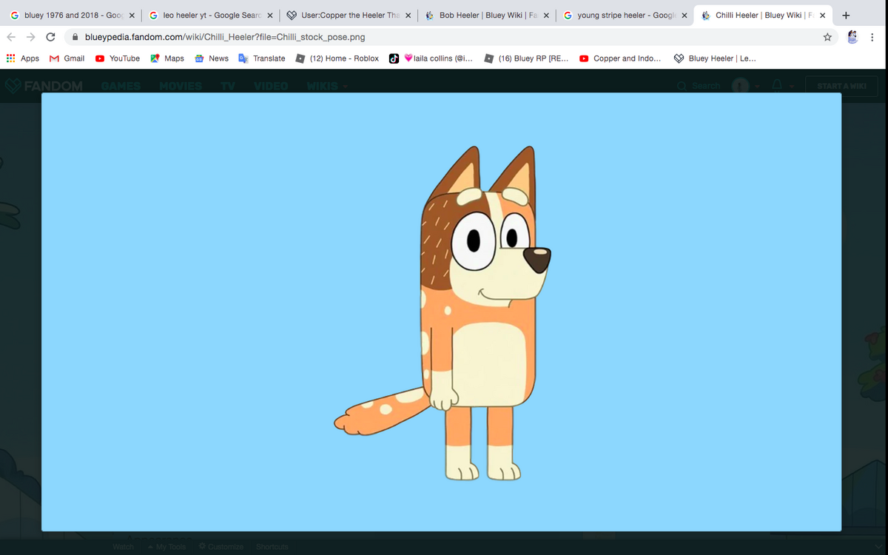Open the Chrome profile avatar
888x555 pixels.
tap(852, 37)
